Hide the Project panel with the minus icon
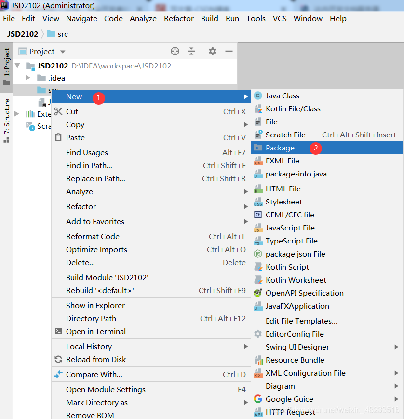 pos(229,51)
